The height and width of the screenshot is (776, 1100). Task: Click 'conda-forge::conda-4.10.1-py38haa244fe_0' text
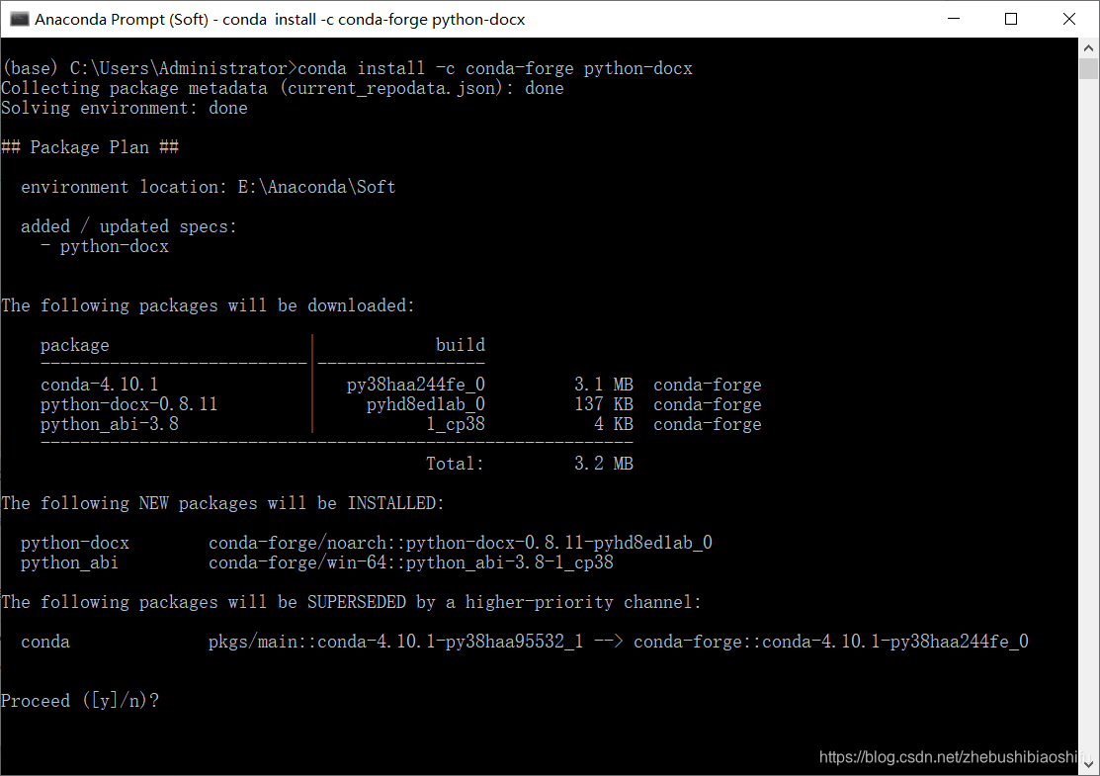pyautogui.click(x=831, y=642)
